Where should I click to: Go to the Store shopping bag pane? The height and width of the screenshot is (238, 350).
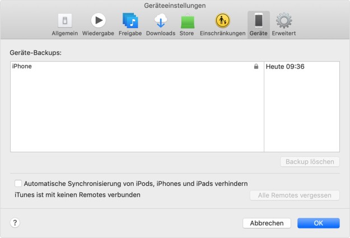coord(187,25)
